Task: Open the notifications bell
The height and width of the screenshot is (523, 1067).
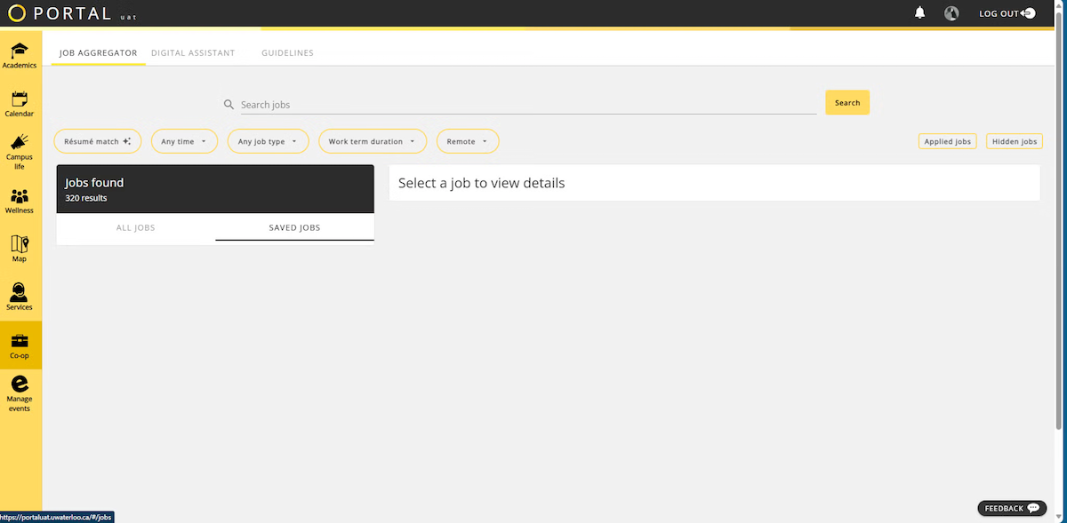Action: tap(919, 12)
